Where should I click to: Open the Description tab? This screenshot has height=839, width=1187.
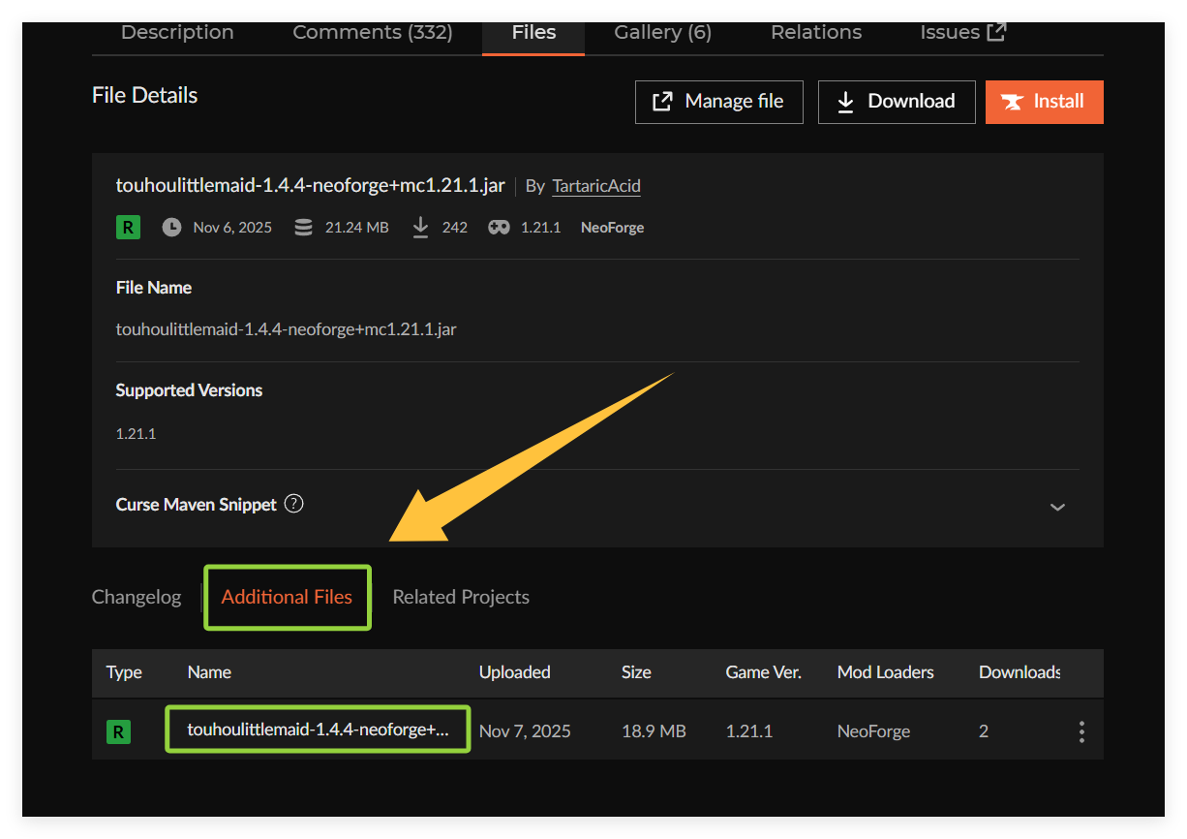[177, 32]
